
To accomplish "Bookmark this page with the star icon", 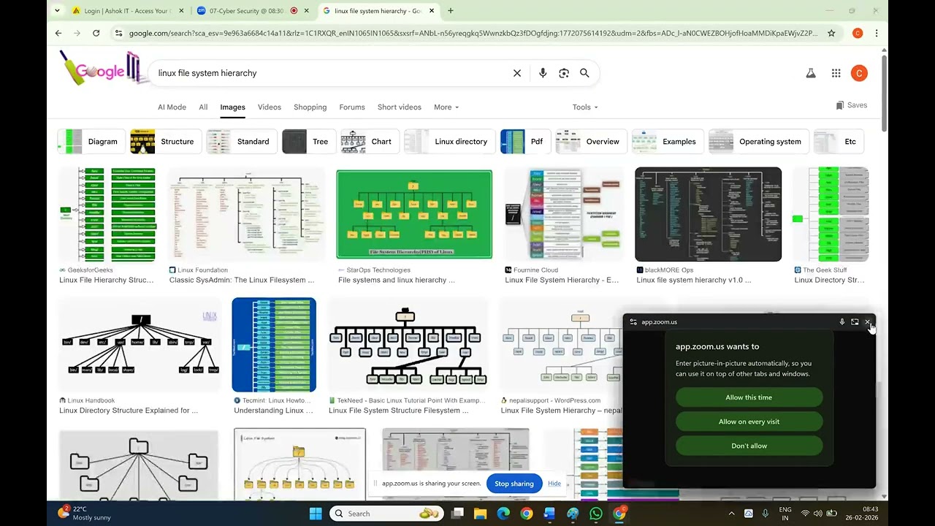I will tap(831, 33).
